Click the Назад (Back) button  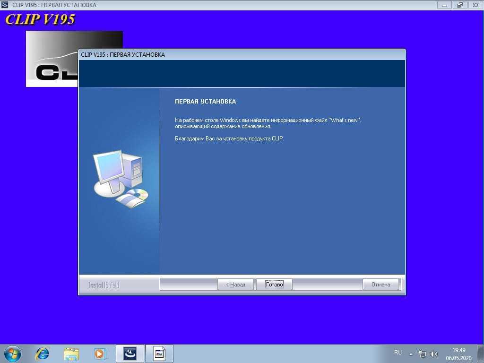[235, 285]
